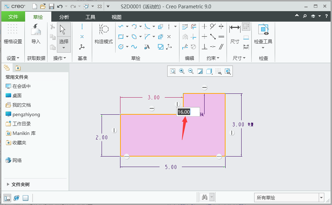Select the sketch coordinate system tool
The width and height of the screenshot is (332, 205).
[169, 47]
